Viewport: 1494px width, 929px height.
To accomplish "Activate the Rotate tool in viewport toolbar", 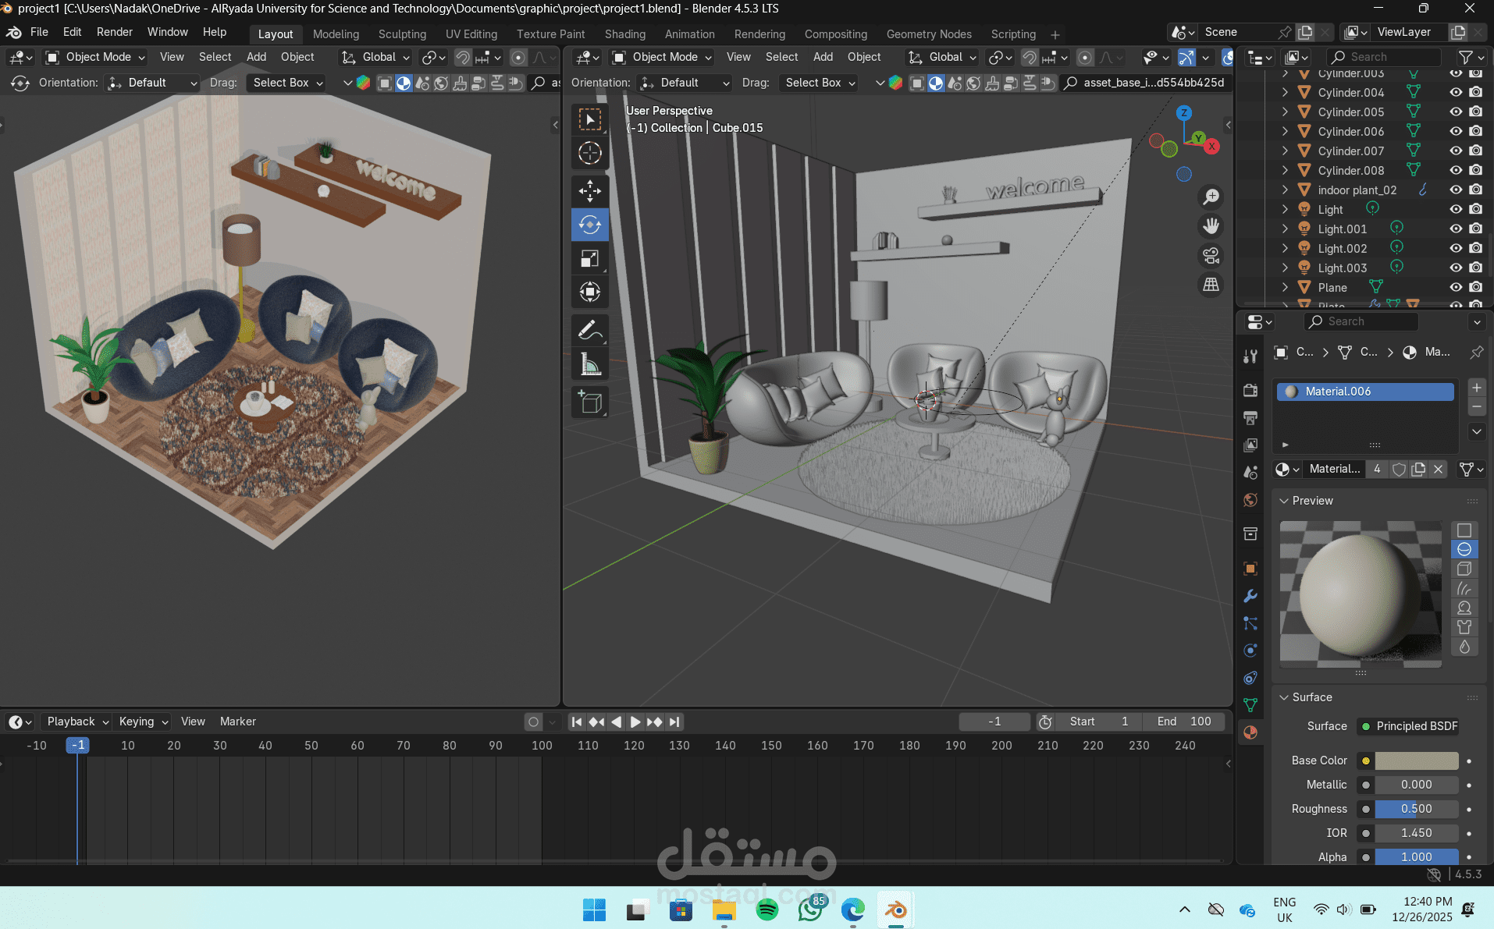I will click(590, 225).
